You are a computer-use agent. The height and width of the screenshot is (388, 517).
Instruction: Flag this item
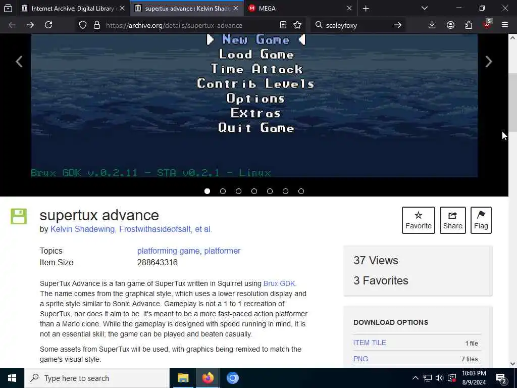[481, 220]
